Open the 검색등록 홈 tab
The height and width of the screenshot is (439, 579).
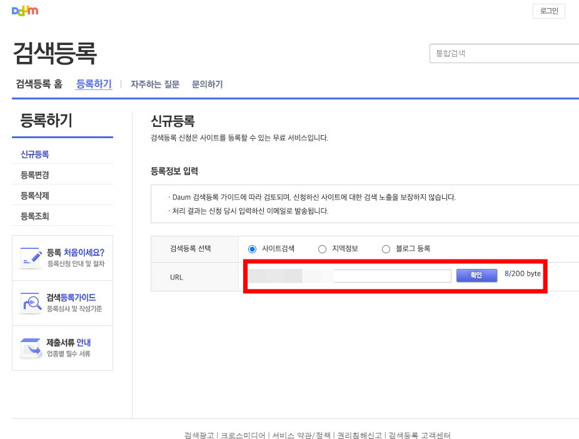click(39, 84)
